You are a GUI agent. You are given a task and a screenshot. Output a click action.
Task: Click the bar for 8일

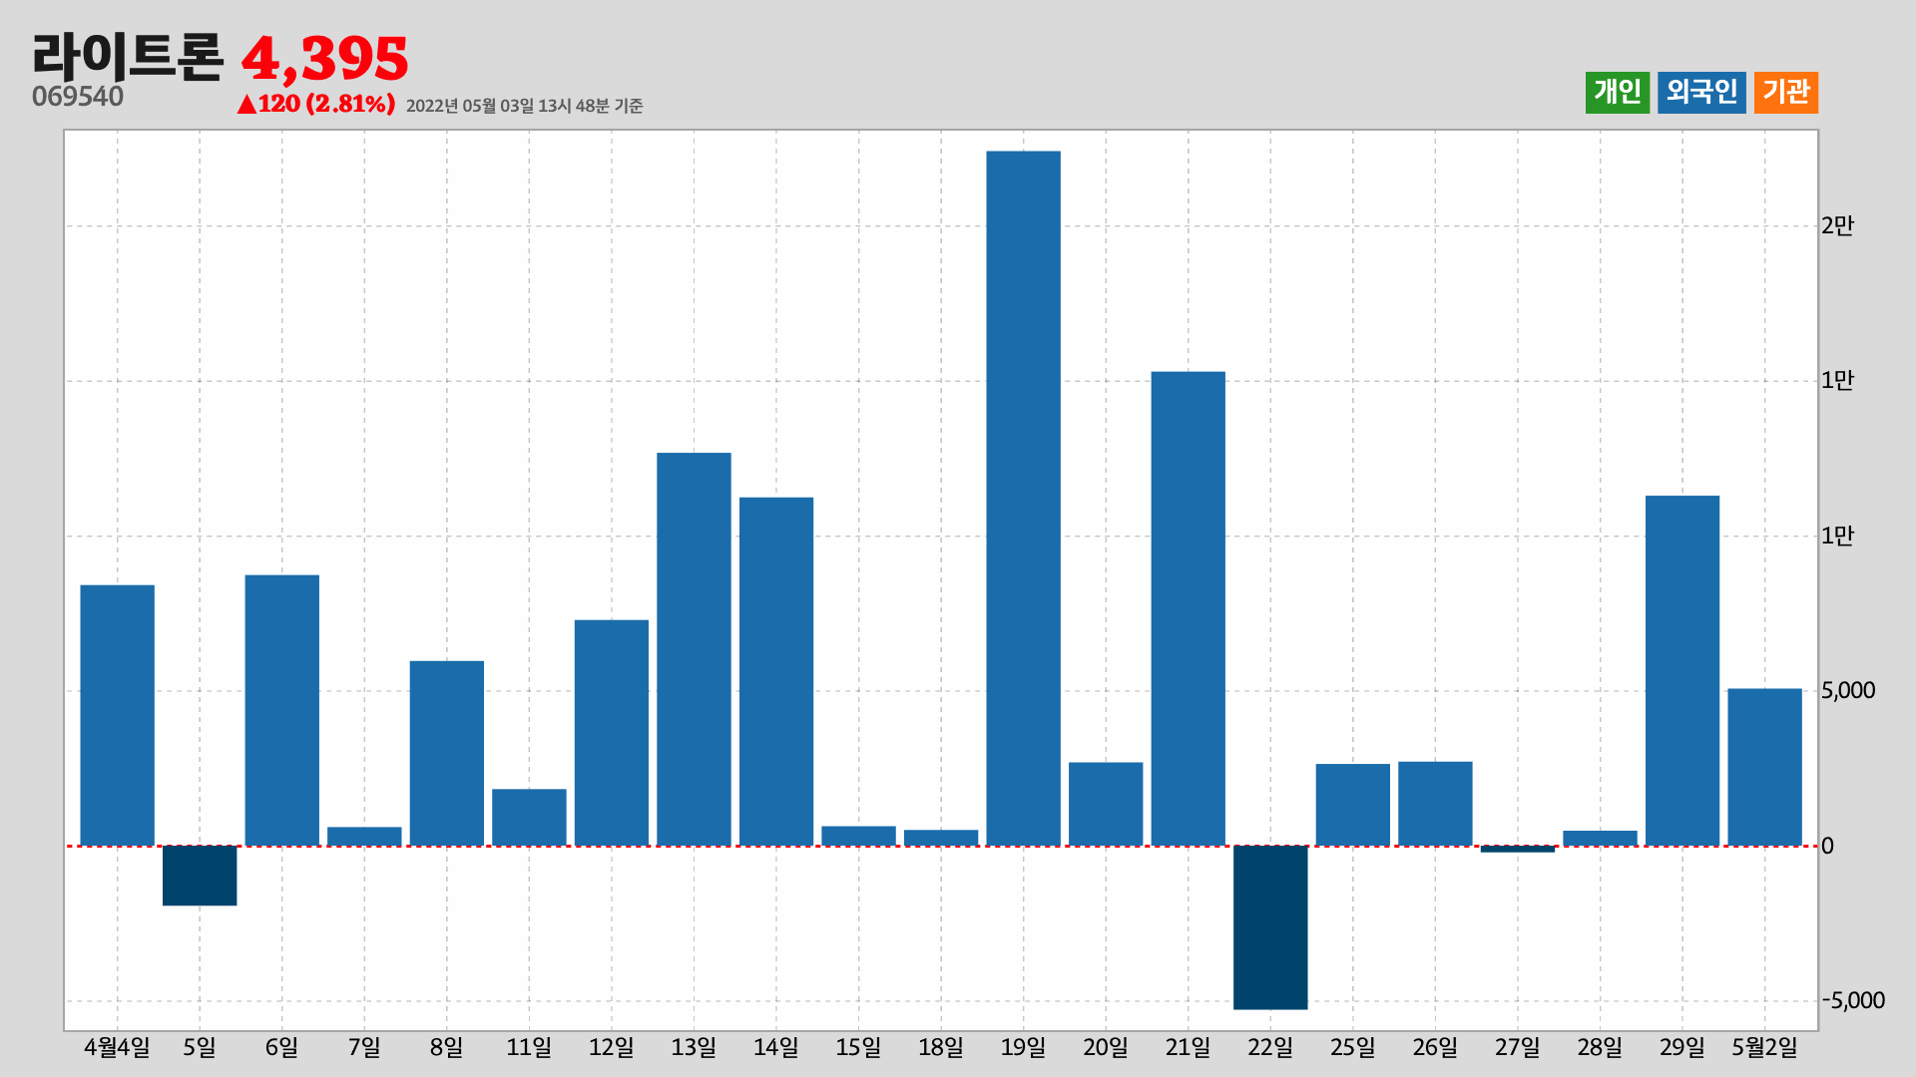[446, 753]
